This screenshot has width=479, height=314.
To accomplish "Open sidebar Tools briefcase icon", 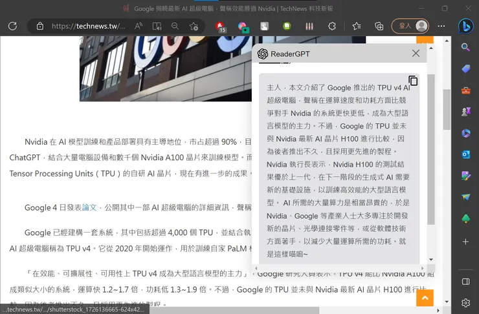I will (x=466, y=90).
